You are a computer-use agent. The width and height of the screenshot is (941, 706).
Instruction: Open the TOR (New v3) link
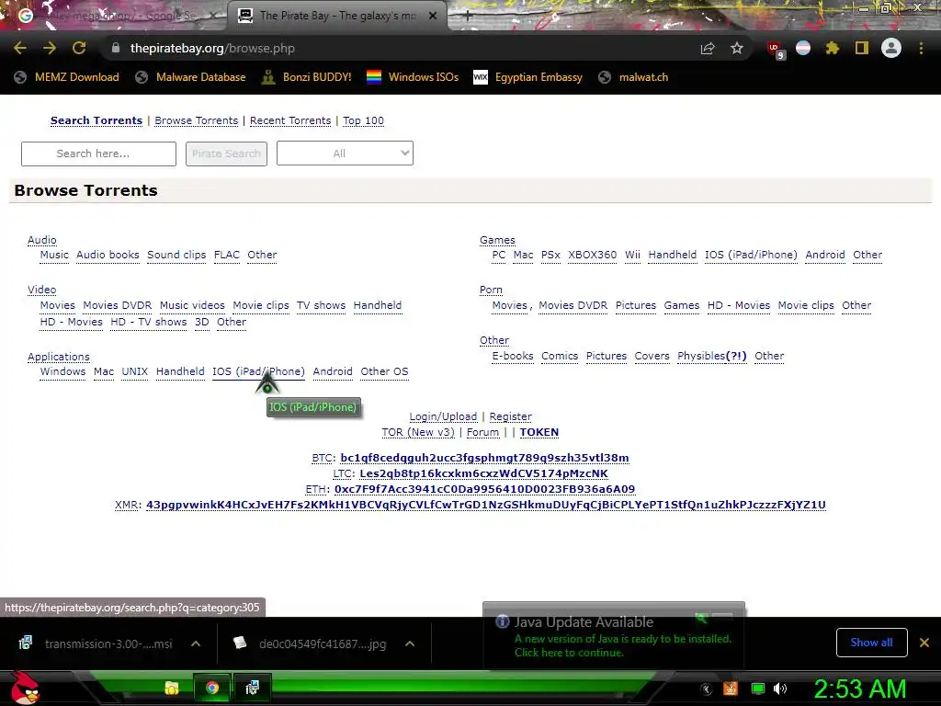click(418, 432)
